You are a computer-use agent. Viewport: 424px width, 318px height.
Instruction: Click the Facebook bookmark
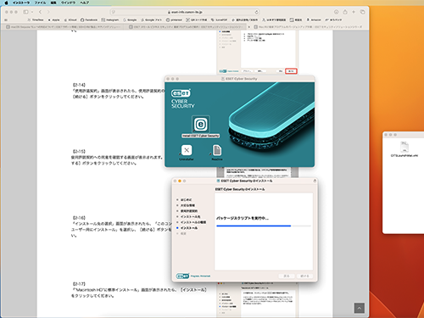click(89, 20)
